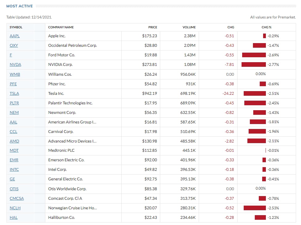Click the GE symbol link
The width and height of the screenshot is (301, 225).
12,179
